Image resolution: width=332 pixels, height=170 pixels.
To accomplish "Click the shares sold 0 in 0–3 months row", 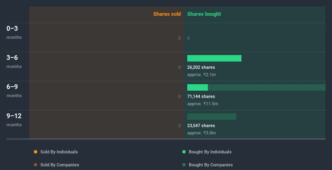I will coord(180,38).
